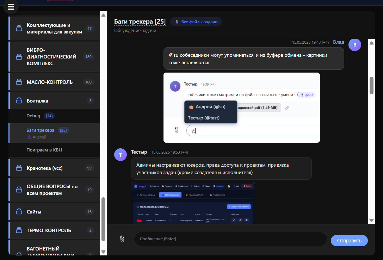
Task: Click the 189 count badge
Action: pos(88,57)
